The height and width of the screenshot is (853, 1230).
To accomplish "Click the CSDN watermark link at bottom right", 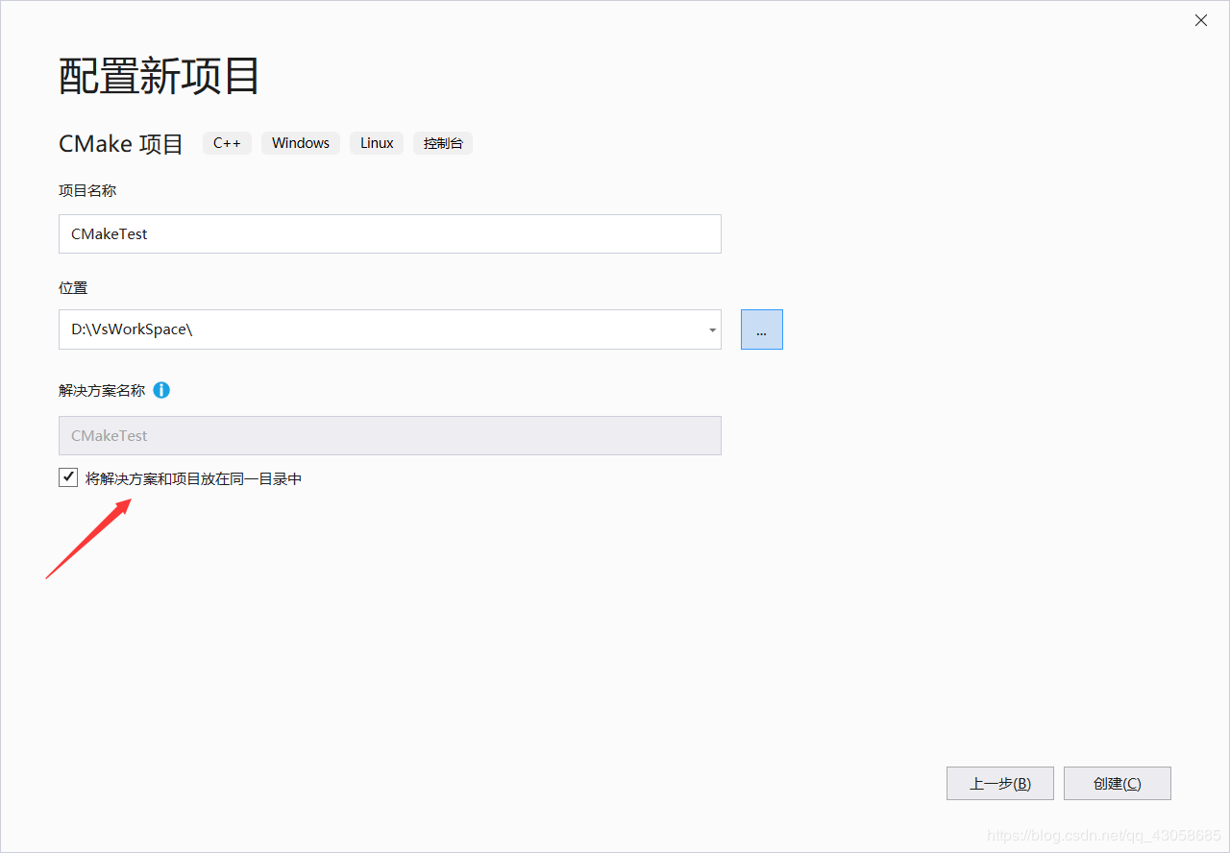I will click(x=1105, y=834).
